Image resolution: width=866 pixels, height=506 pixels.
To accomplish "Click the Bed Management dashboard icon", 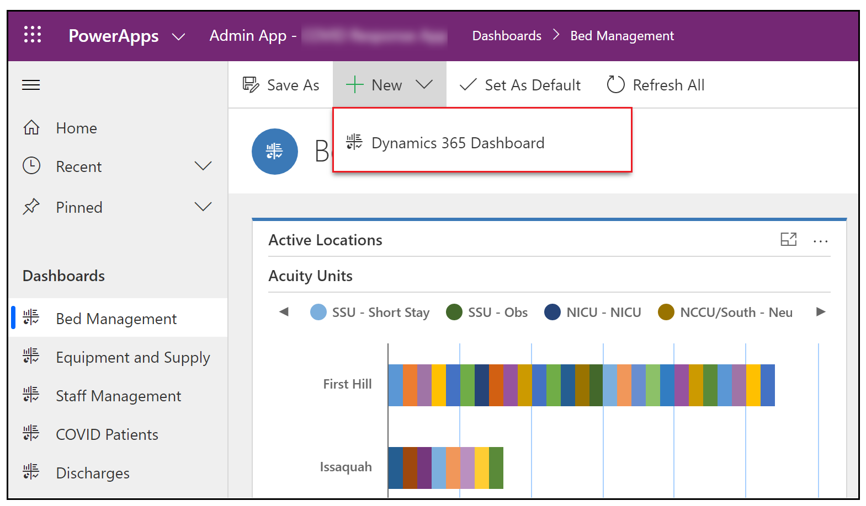I will pos(31,317).
